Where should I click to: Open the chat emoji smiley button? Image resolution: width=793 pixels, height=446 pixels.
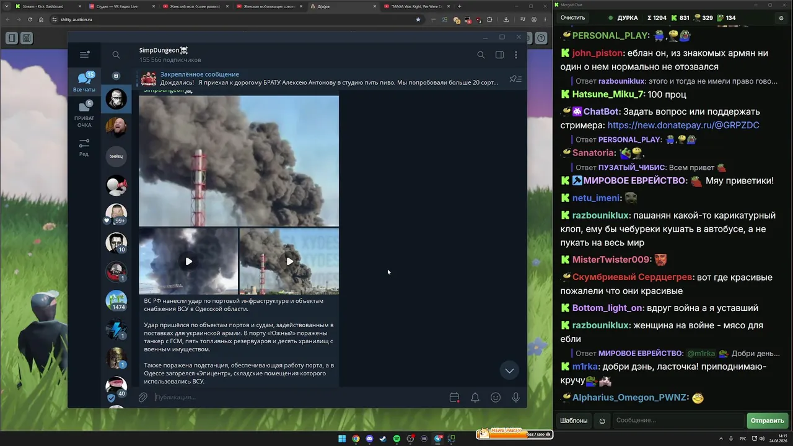pyautogui.click(x=602, y=421)
